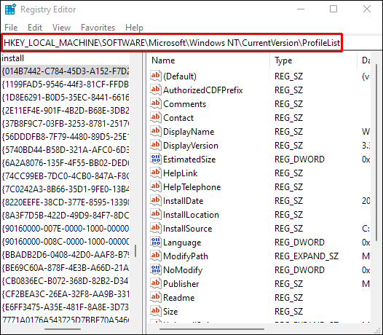Click the InstallDate string icon
383x335 pixels.
[x=156, y=200]
